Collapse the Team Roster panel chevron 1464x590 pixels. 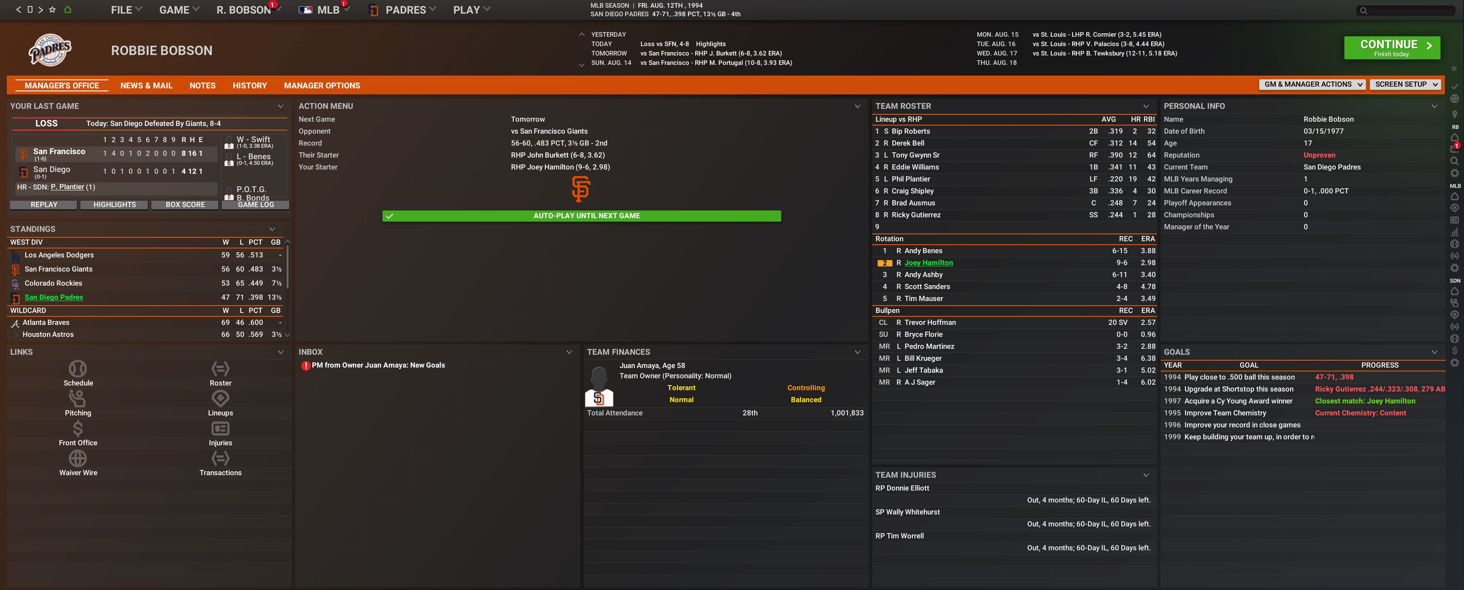[1146, 106]
